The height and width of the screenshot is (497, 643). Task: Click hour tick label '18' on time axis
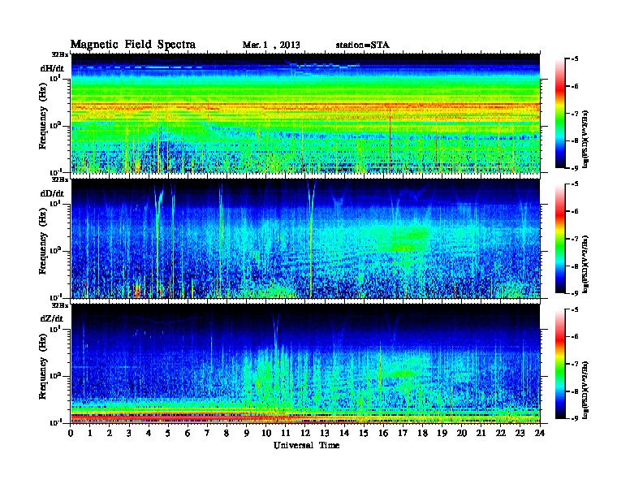click(x=422, y=434)
